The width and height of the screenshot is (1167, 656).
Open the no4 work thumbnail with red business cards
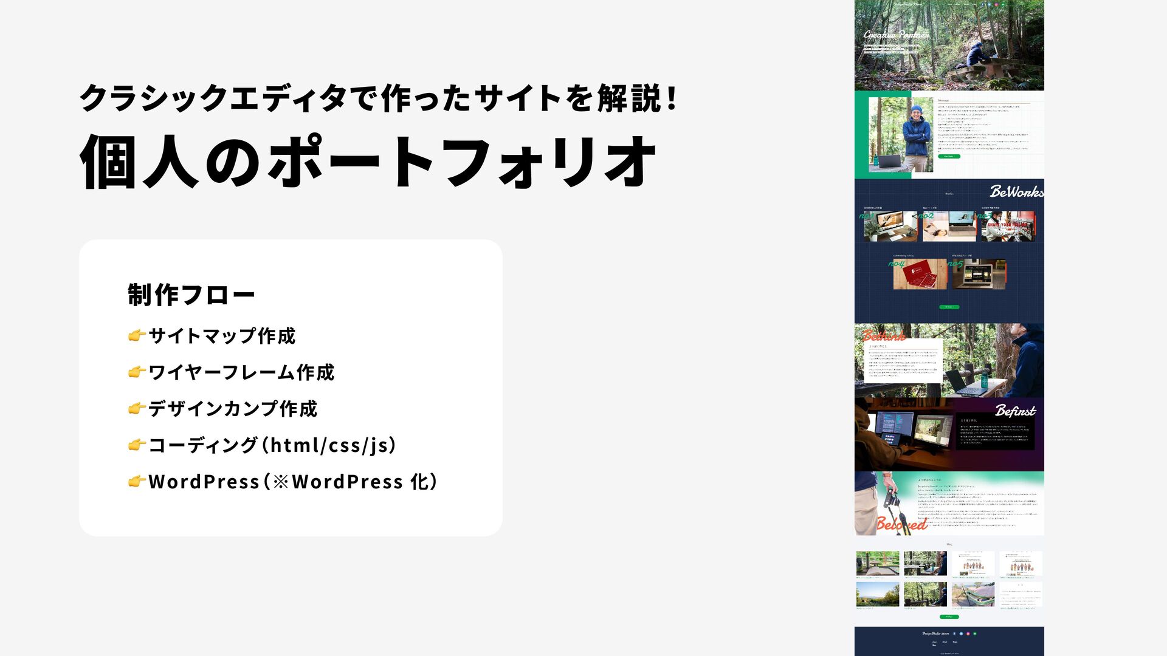(920, 274)
